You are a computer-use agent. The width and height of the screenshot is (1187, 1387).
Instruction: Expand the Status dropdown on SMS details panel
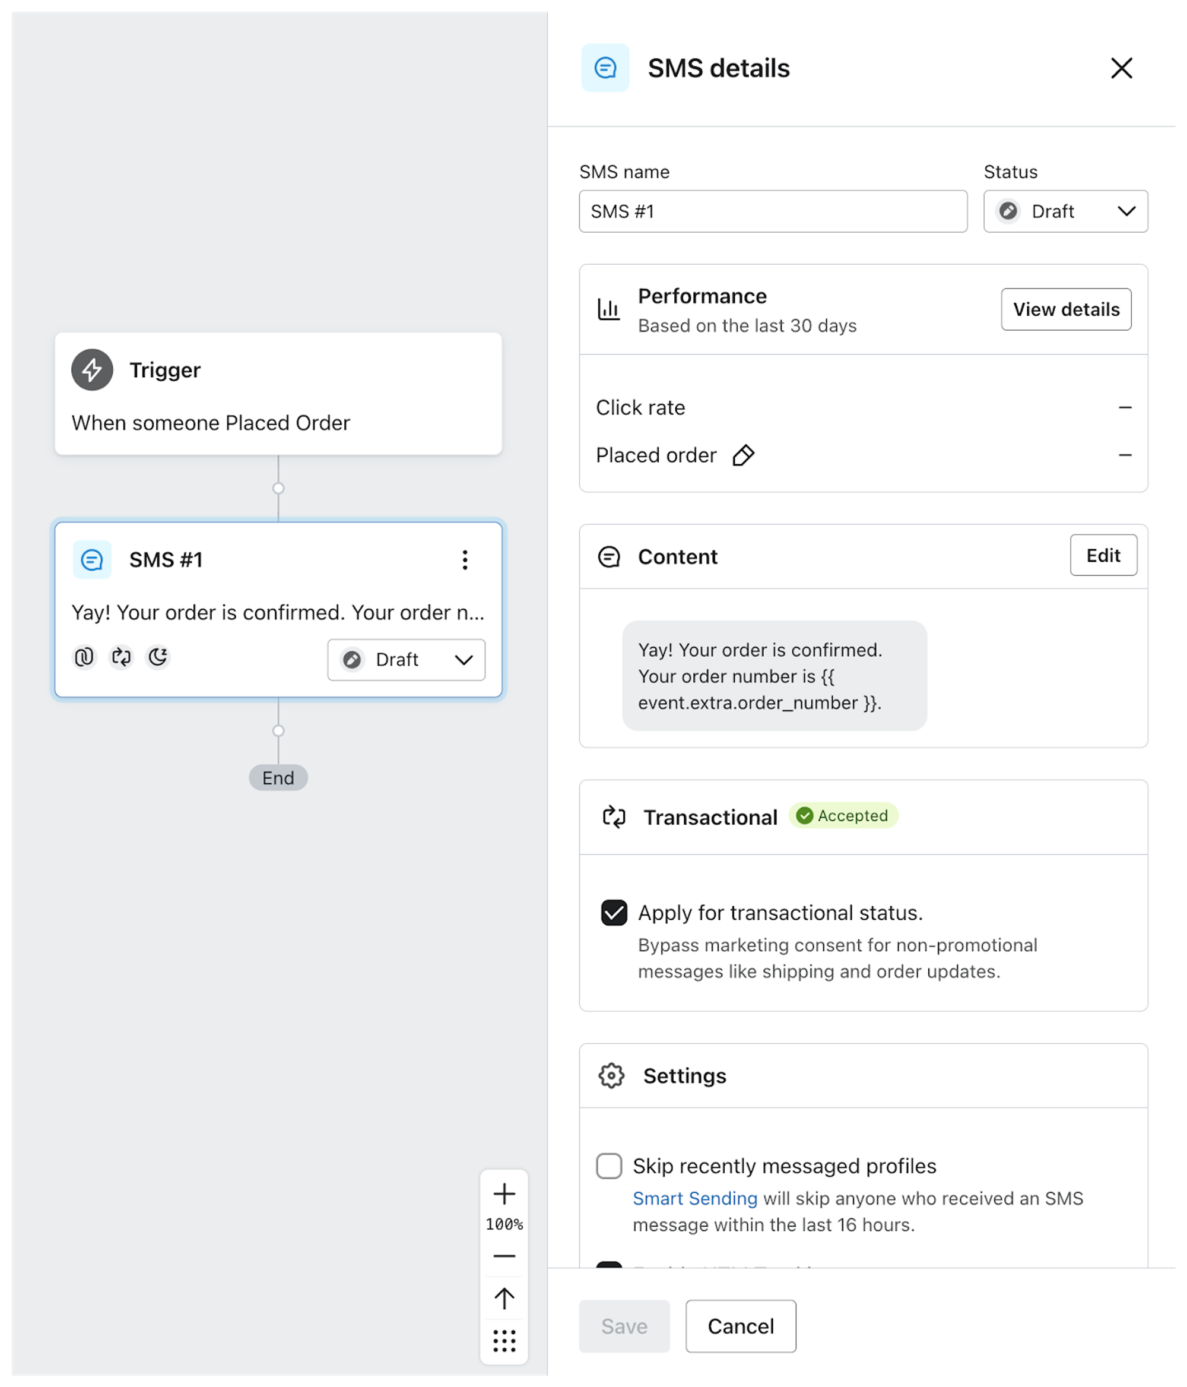pos(1126,211)
